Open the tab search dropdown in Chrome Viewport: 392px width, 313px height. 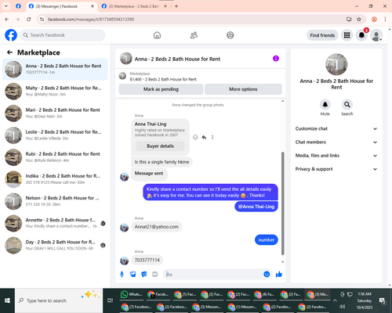coord(6,6)
